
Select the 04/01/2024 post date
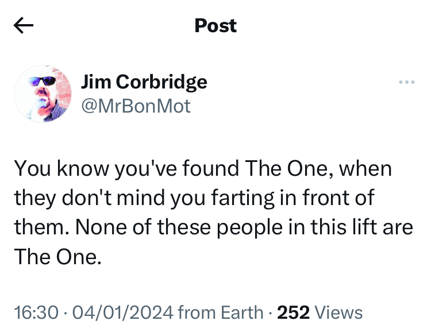click(x=122, y=312)
